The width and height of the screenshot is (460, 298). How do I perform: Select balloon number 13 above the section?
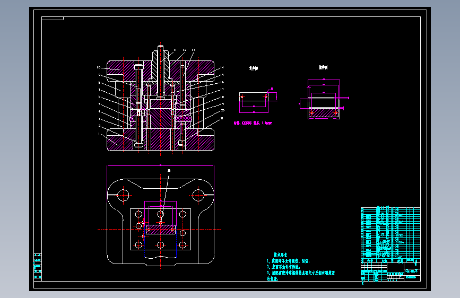(194, 50)
